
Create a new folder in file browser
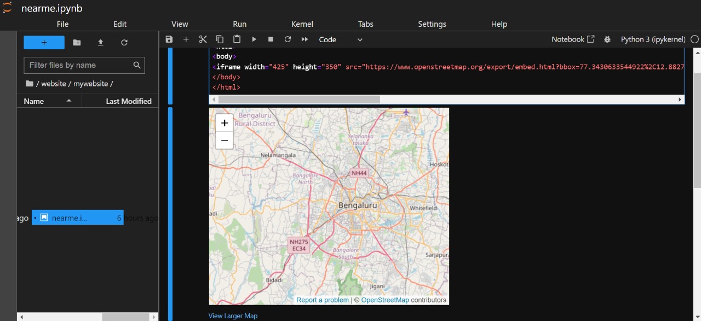[x=77, y=43]
